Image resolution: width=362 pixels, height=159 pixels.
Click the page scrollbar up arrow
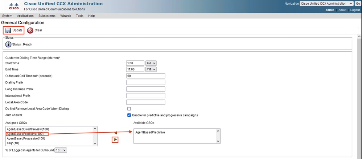tap(359, 36)
